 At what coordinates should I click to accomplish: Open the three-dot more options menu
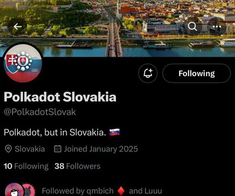pyautogui.click(x=217, y=27)
